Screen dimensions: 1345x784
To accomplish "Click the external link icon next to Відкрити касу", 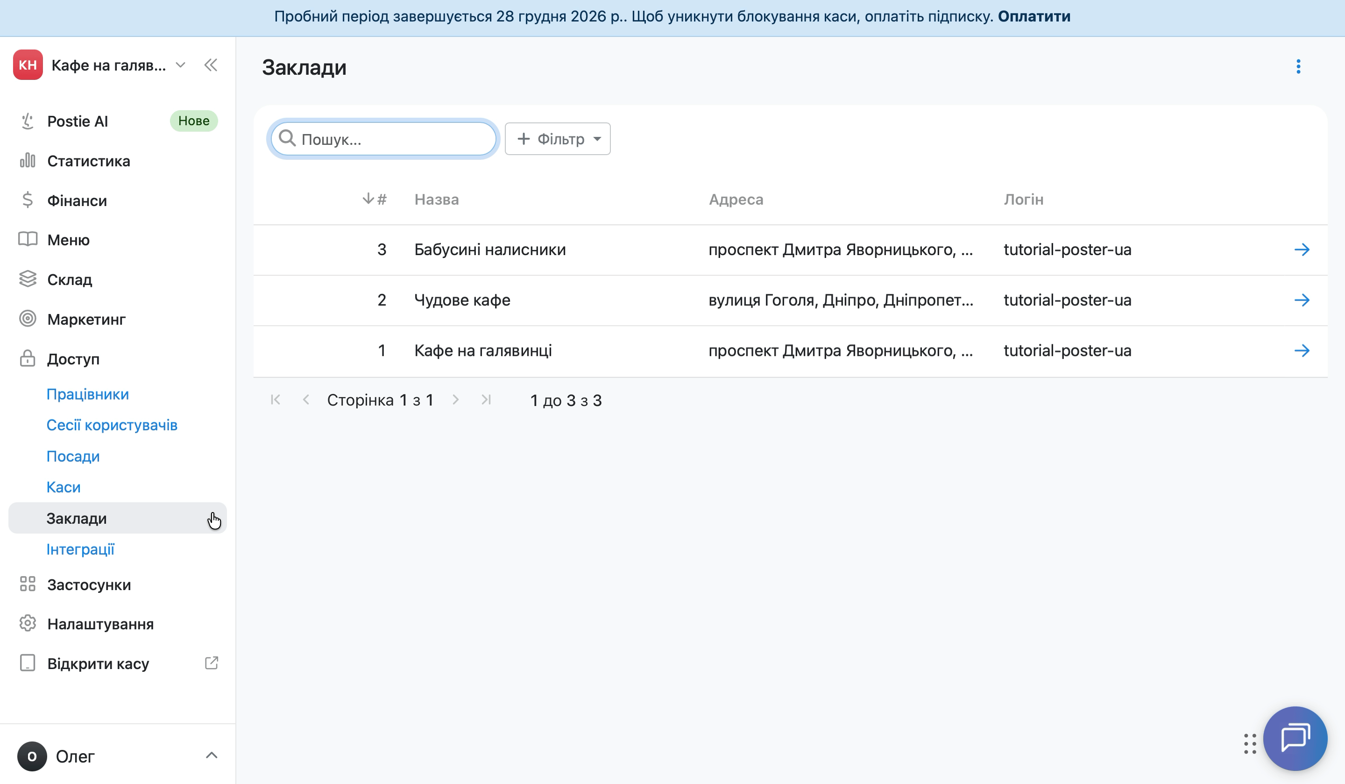I will [212, 663].
